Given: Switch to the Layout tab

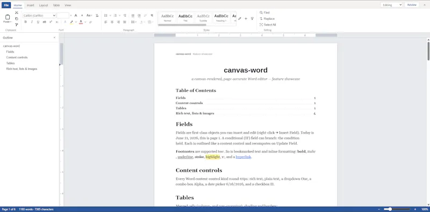Looking at the screenshot, I should click(44, 5).
